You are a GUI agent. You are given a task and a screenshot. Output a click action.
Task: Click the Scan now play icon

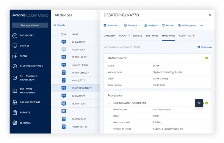click(199, 47)
